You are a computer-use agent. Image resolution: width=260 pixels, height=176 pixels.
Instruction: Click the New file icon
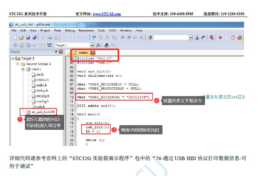(x=15, y=38)
